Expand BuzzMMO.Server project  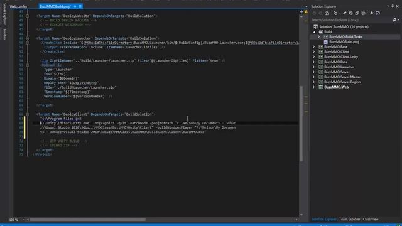314,72
